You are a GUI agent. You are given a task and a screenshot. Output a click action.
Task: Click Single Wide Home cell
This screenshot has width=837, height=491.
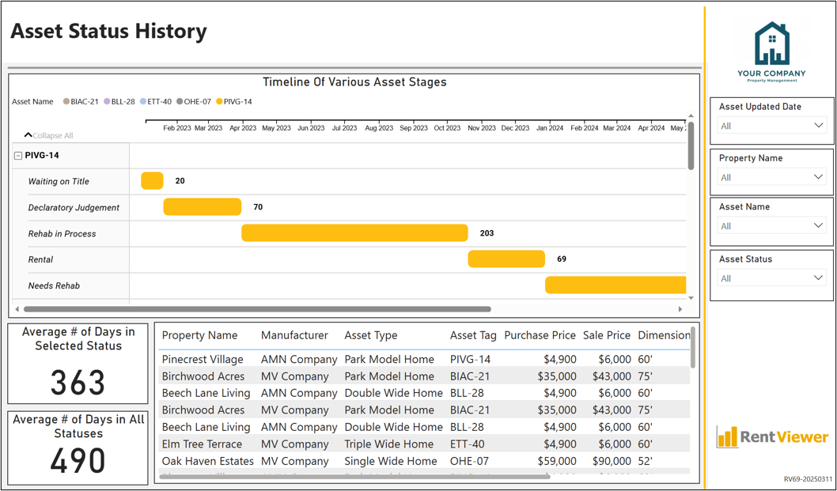(x=391, y=461)
